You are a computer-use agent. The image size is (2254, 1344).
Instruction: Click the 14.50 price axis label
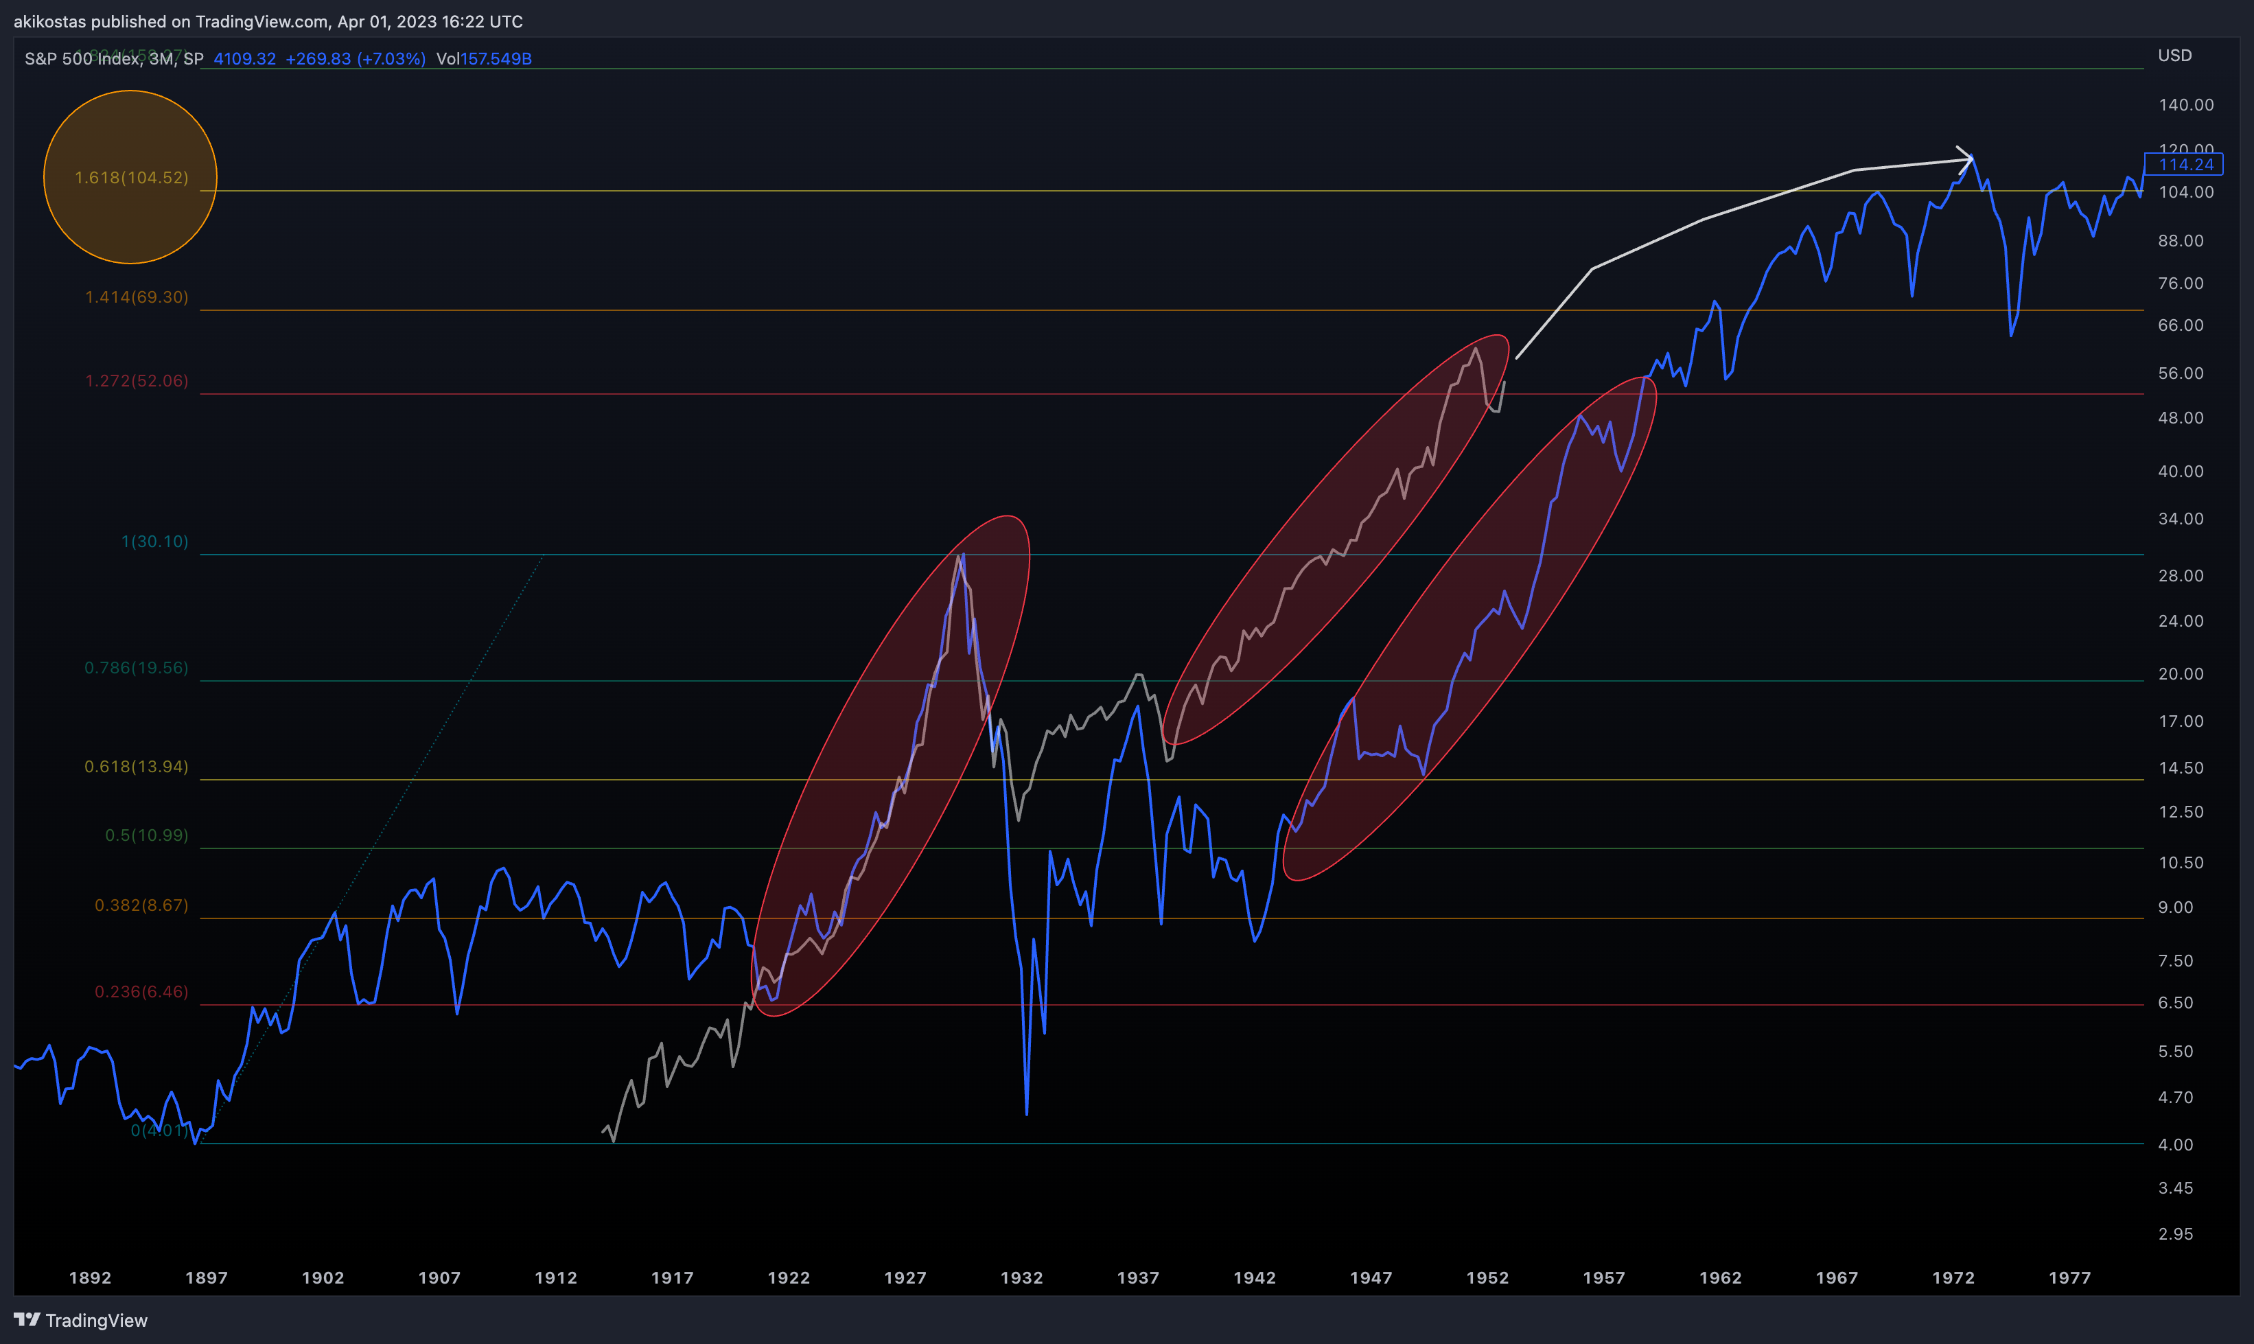(x=2181, y=768)
